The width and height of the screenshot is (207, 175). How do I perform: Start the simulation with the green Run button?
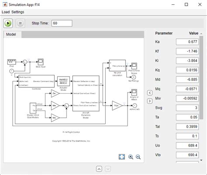(8, 23)
